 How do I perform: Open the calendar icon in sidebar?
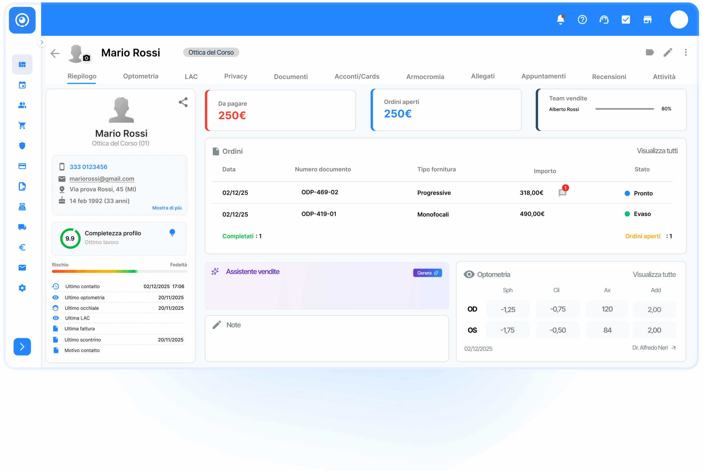[x=22, y=85]
